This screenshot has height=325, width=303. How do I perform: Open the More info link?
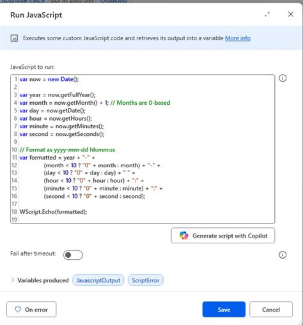(237, 38)
